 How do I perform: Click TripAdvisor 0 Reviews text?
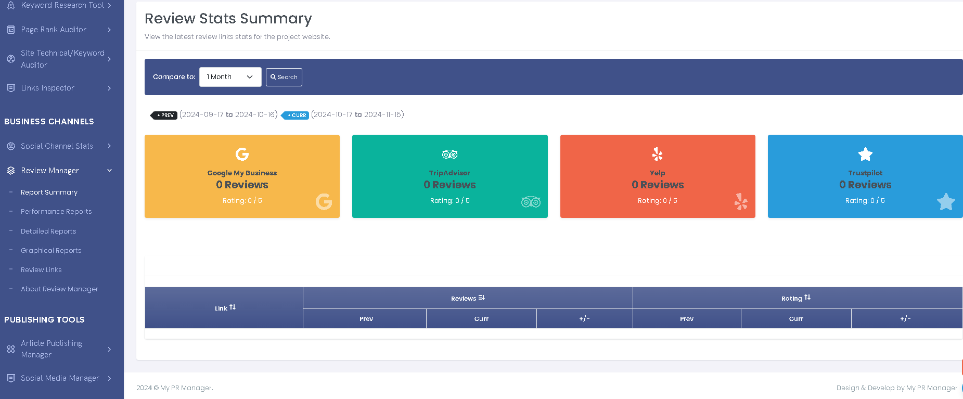[450, 185]
